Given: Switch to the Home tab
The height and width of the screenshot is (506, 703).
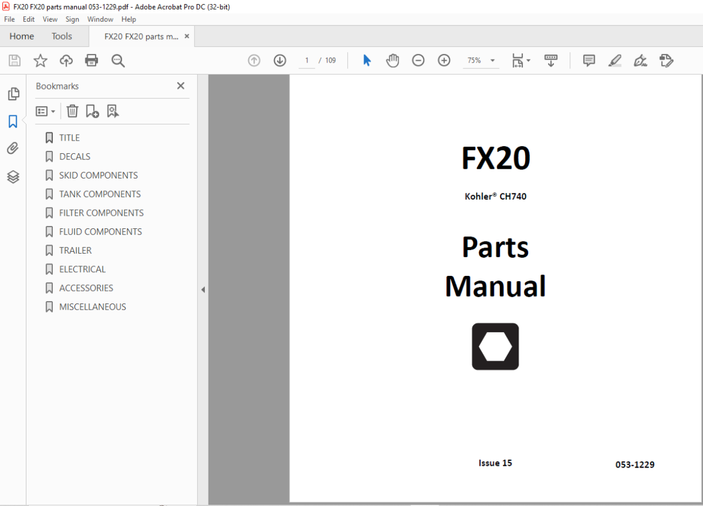Looking at the screenshot, I should click(x=22, y=36).
